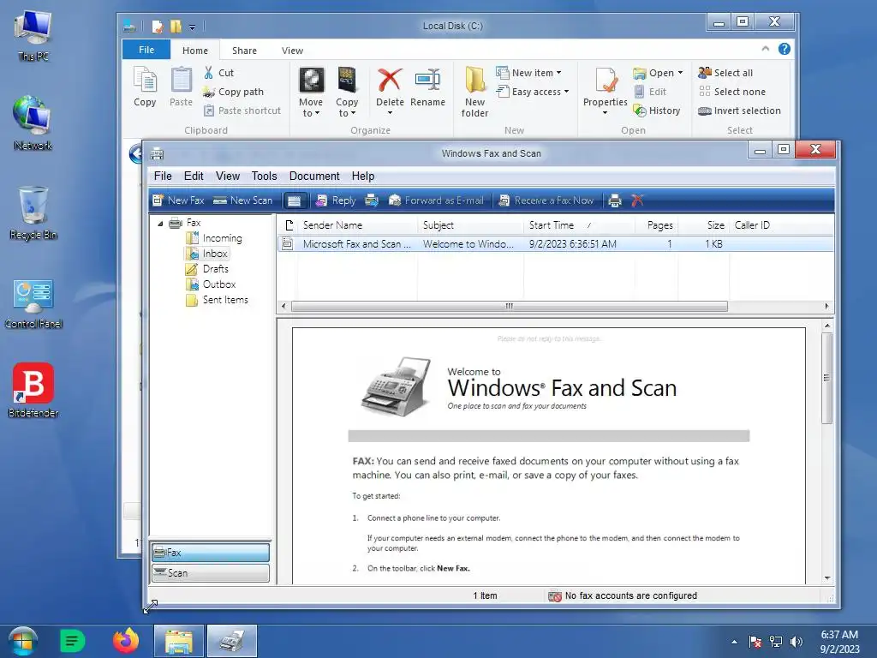Sort by Pages column header
The height and width of the screenshot is (658, 877).
point(657,225)
